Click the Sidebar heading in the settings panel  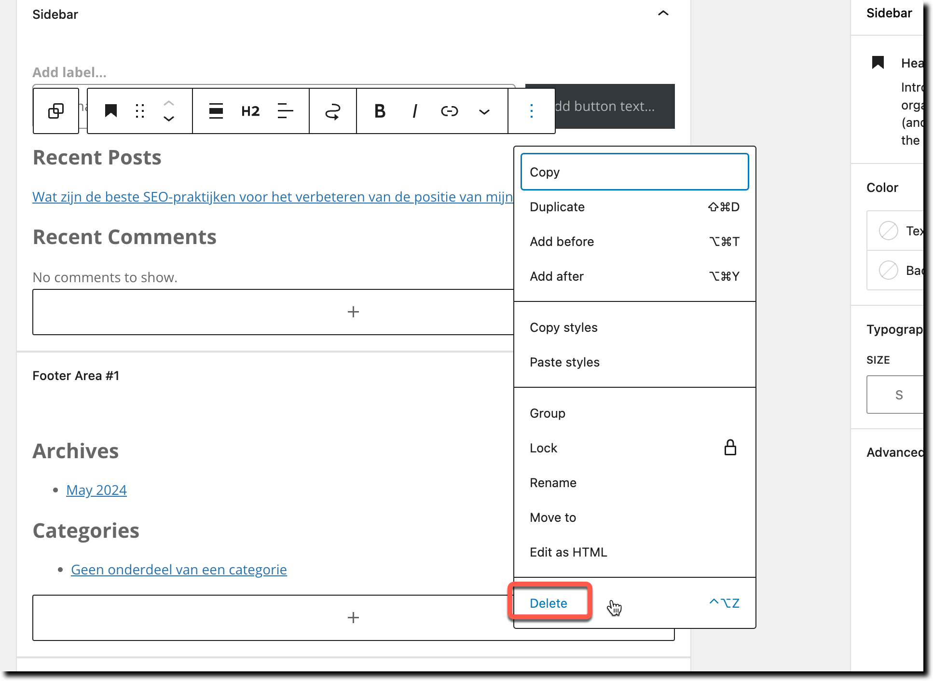click(x=889, y=13)
